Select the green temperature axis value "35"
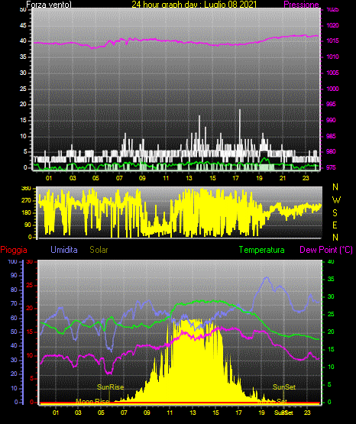The height and width of the screenshot is (424, 356). (331, 279)
